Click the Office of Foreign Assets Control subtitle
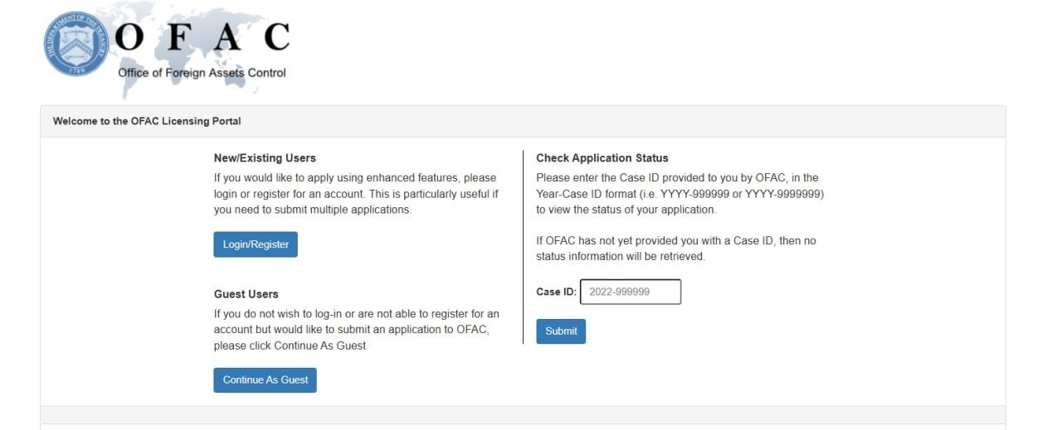The height and width of the screenshot is (430, 1062). point(202,73)
